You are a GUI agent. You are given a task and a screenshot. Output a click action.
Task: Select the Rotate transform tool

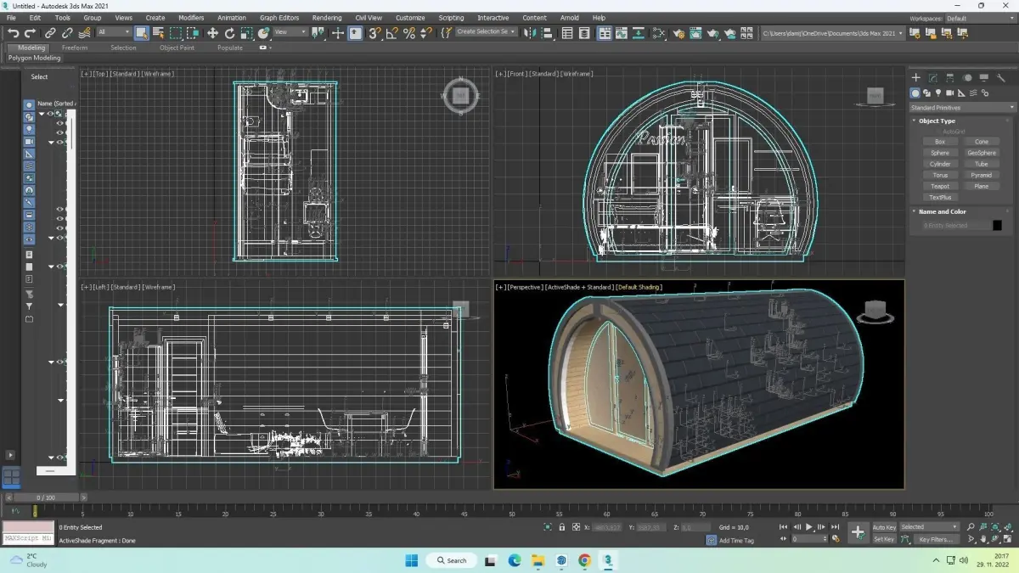pos(229,33)
